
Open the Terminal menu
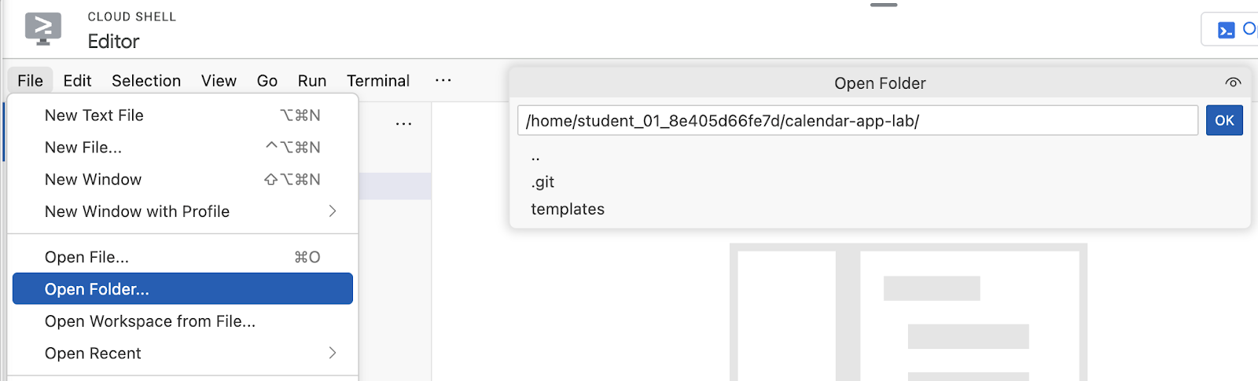tap(378, 81)
